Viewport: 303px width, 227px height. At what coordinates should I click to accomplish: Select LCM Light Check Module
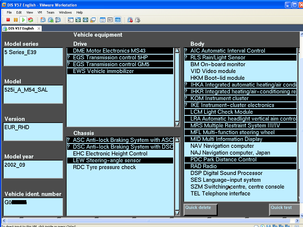click(240, 112)
